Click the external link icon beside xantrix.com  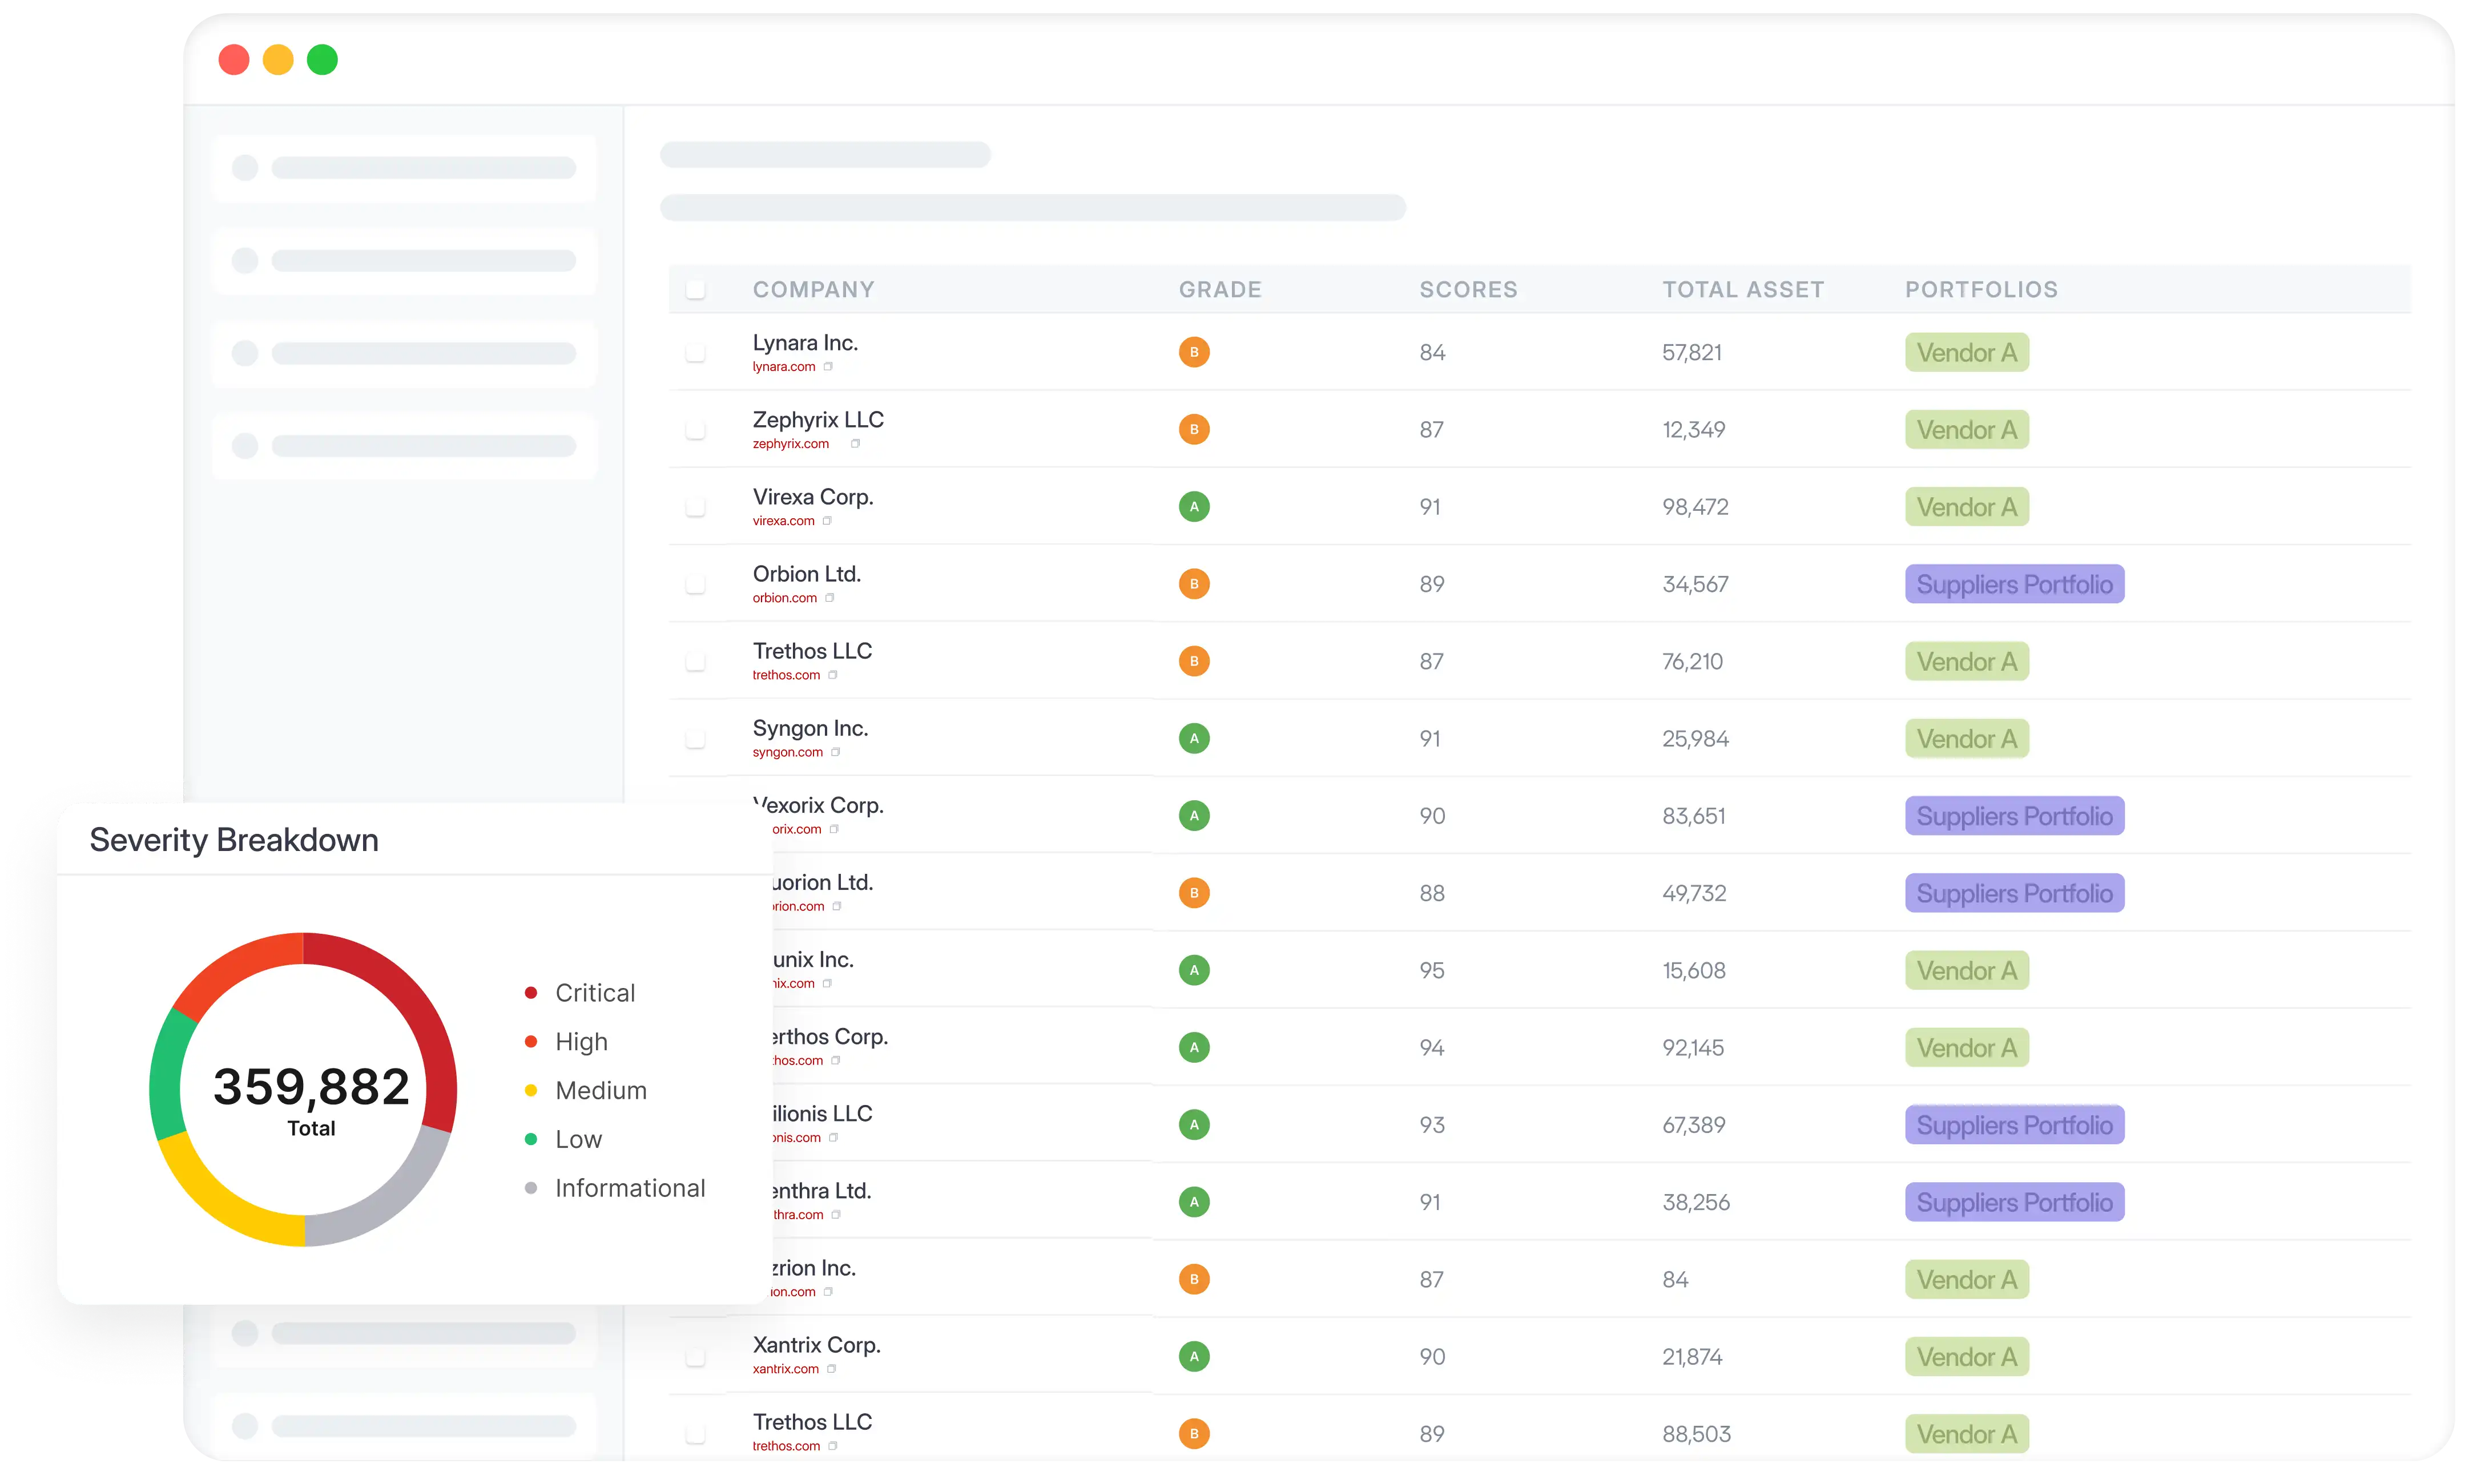[x=831, y=1369]
